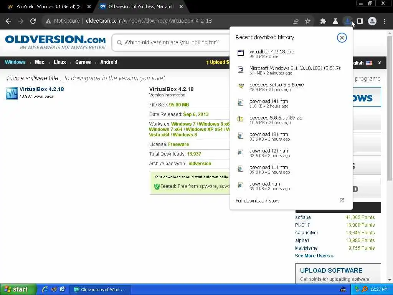Go back using the browser back arrow
The height and width of the screenshot is (295, 393).
point(8,21)
